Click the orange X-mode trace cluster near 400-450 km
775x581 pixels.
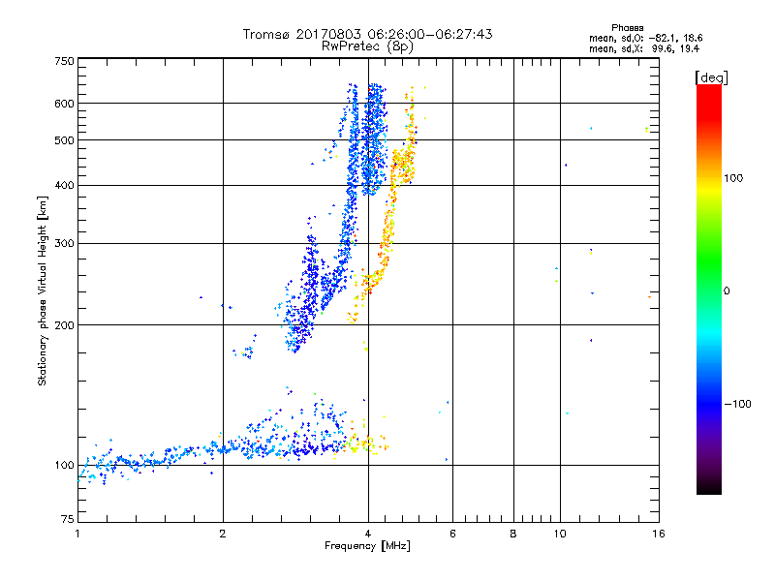pyautogui.click(x=403, y=166)
